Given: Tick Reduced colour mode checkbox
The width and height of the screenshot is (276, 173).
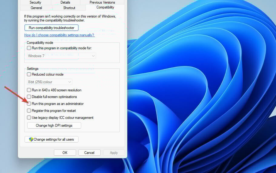Looking at the screenshot, I should tap(29, 74).
